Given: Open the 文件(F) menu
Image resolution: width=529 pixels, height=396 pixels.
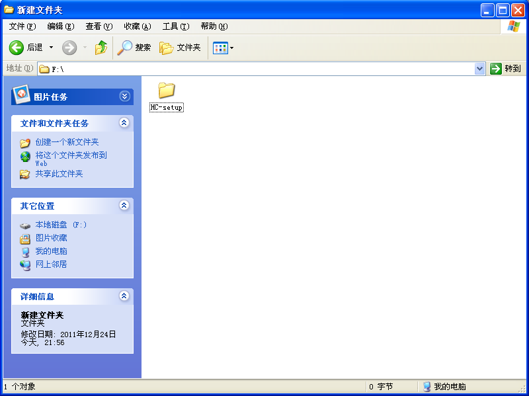Looking at the screenshot, I should [22, 26].
